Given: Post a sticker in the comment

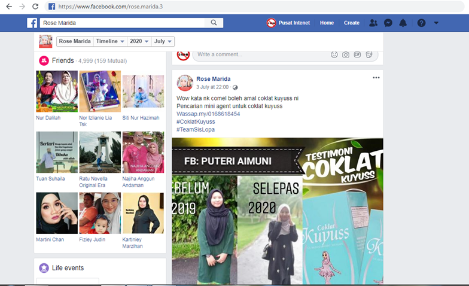Looking at the screenshot, I should pos(369,54).
